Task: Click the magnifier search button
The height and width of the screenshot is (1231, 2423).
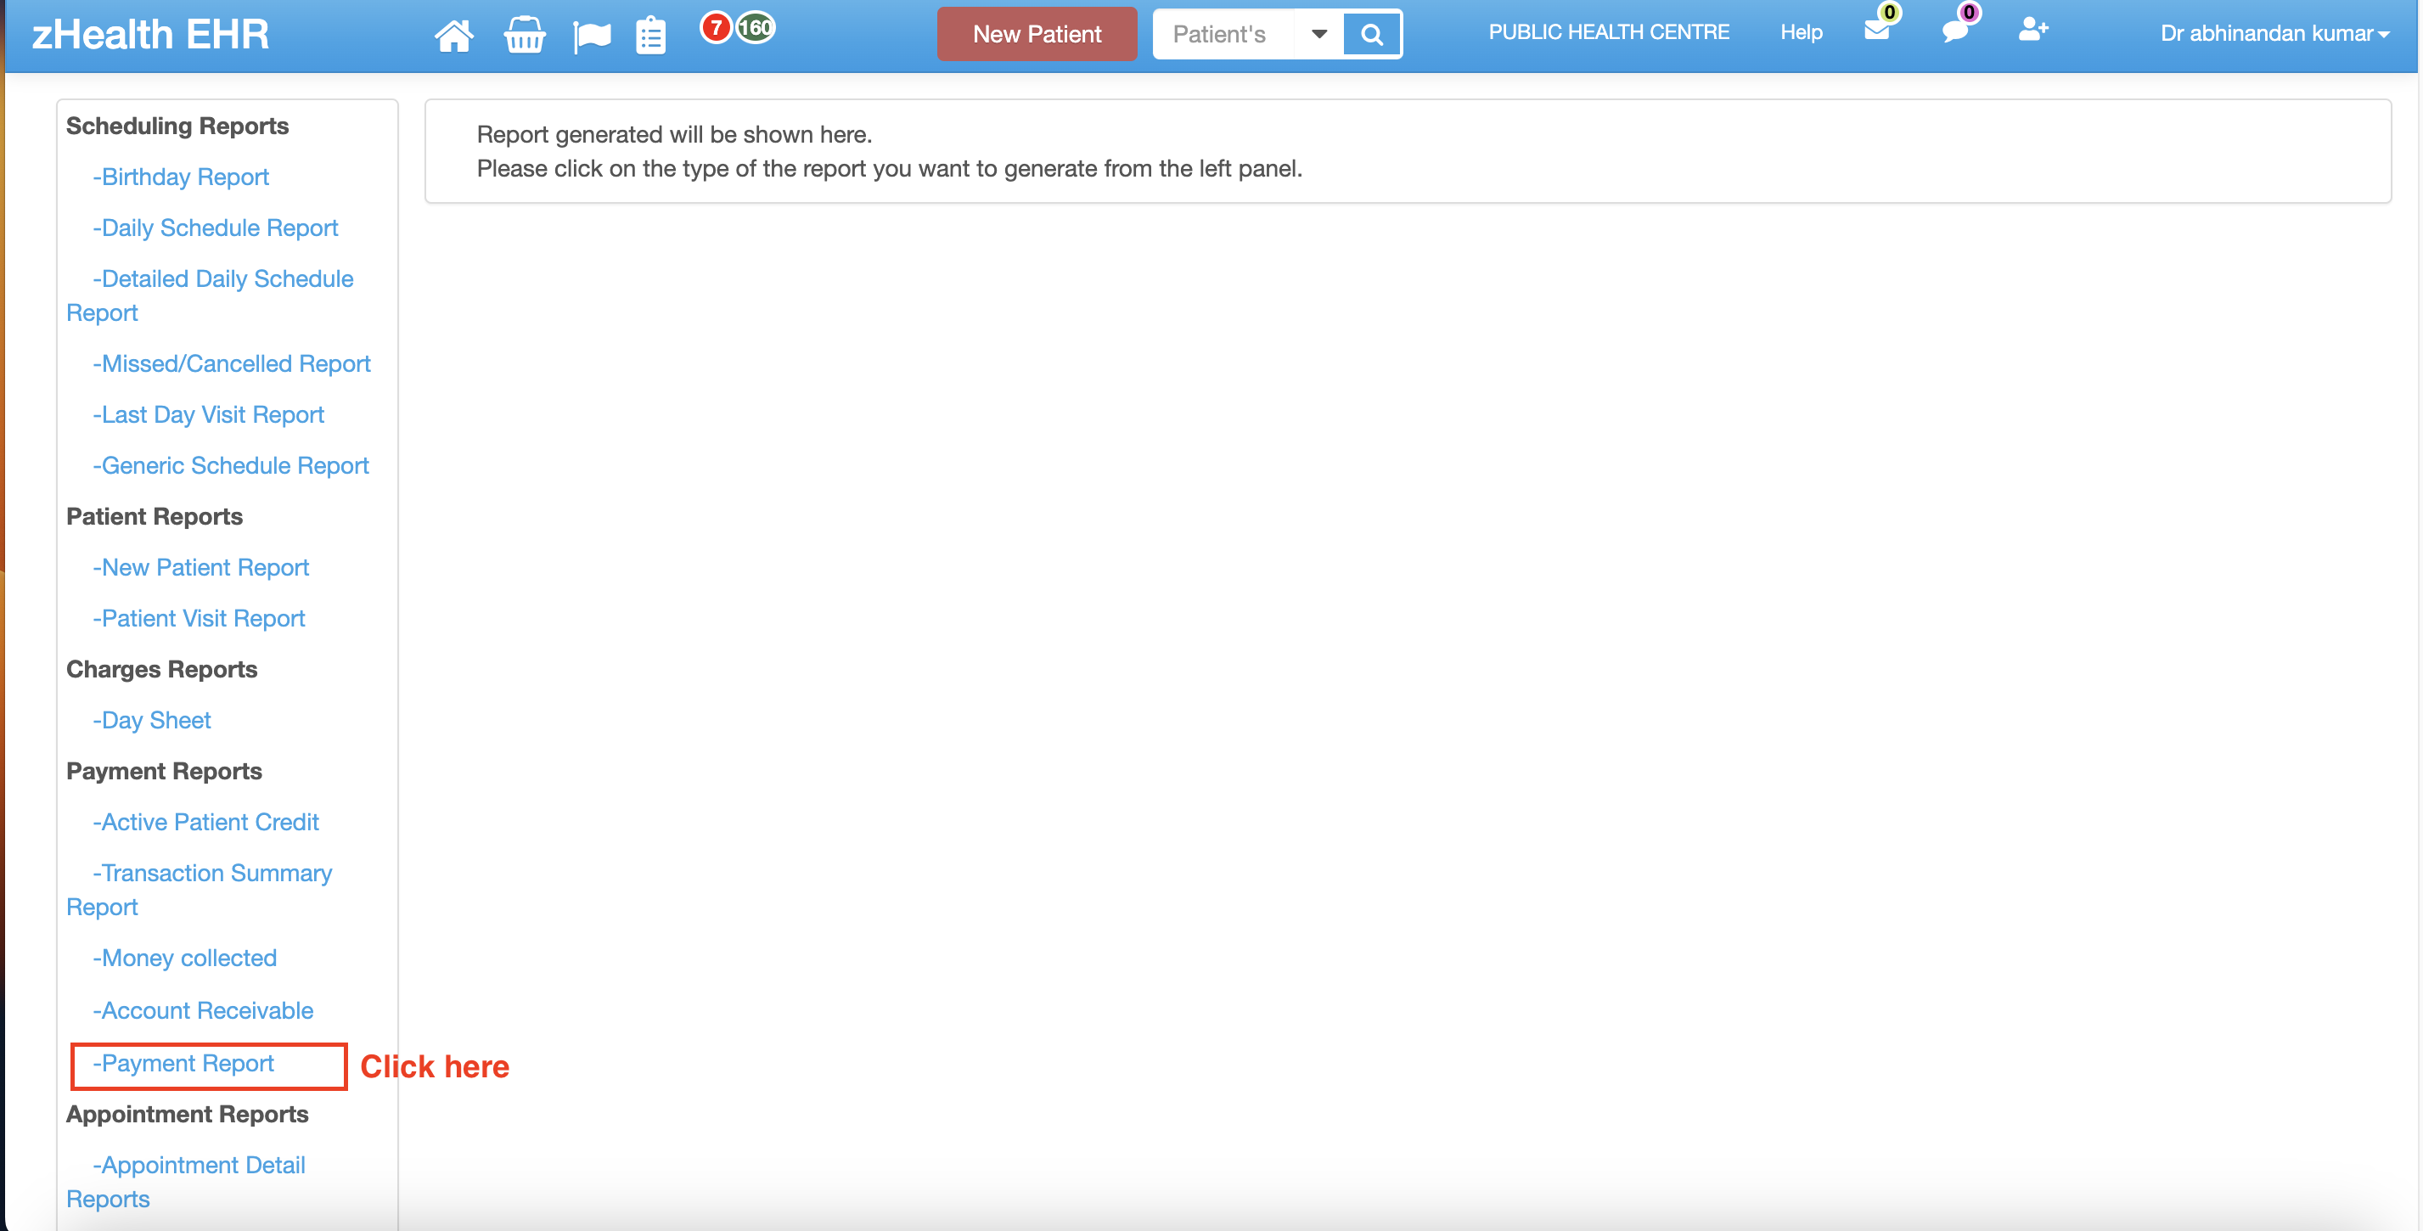Action: click(x=1372, y=35)
